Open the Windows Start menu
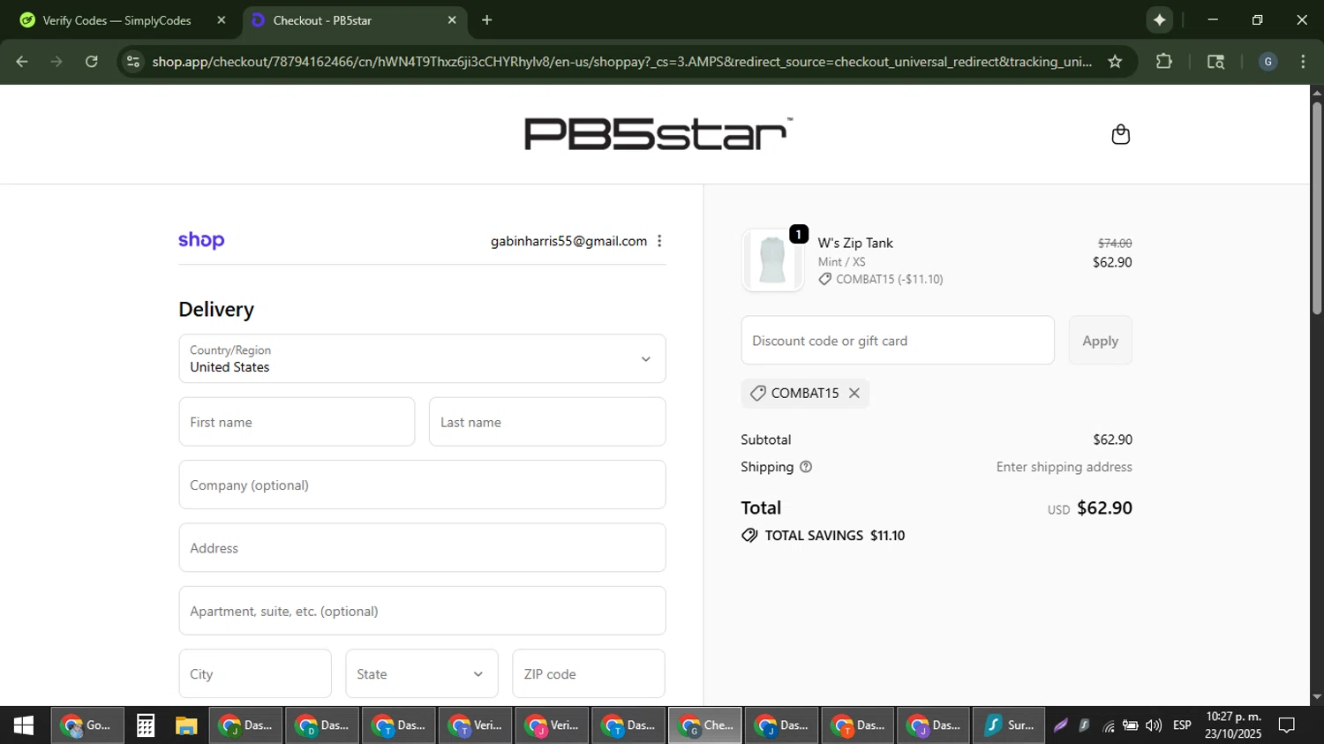 point(24,725)
